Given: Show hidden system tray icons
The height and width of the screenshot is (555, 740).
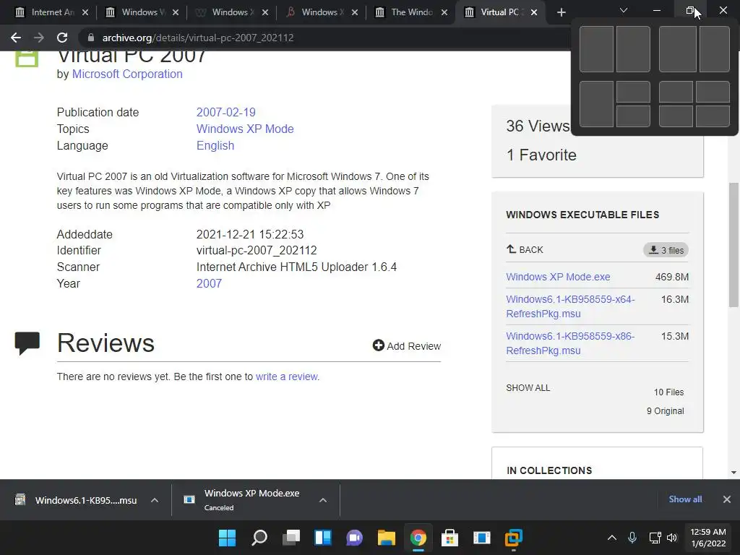Looking at the screenshot, I should [611, 538].
